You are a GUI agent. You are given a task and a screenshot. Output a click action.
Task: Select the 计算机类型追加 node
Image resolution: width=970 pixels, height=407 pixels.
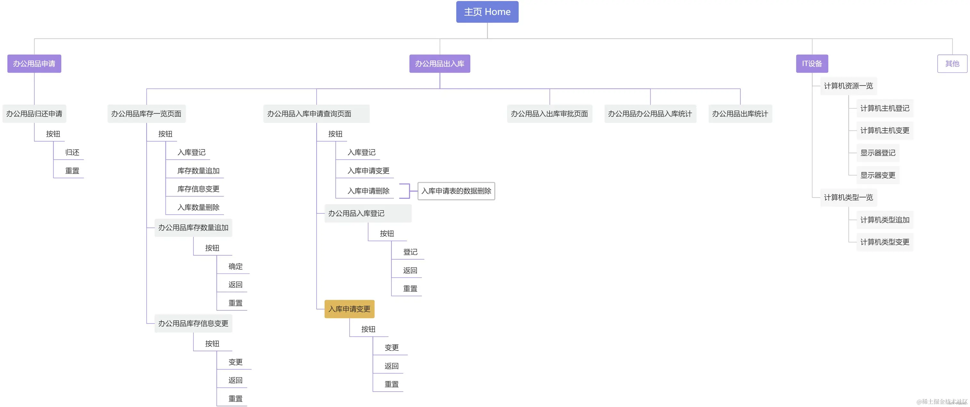(x=885, y=219)
